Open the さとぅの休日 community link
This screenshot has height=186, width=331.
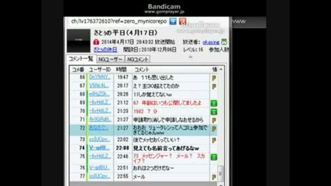click(x=106, y=50)
